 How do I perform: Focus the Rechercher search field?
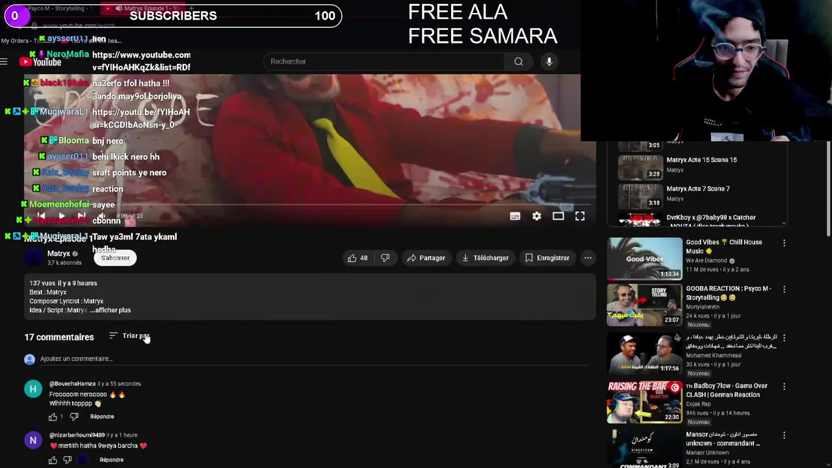tap(383, 62)
